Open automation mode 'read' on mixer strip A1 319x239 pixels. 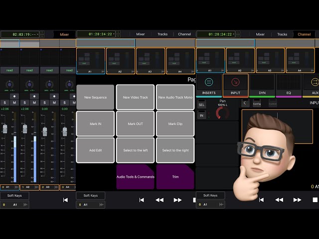[x=9, y=70]
